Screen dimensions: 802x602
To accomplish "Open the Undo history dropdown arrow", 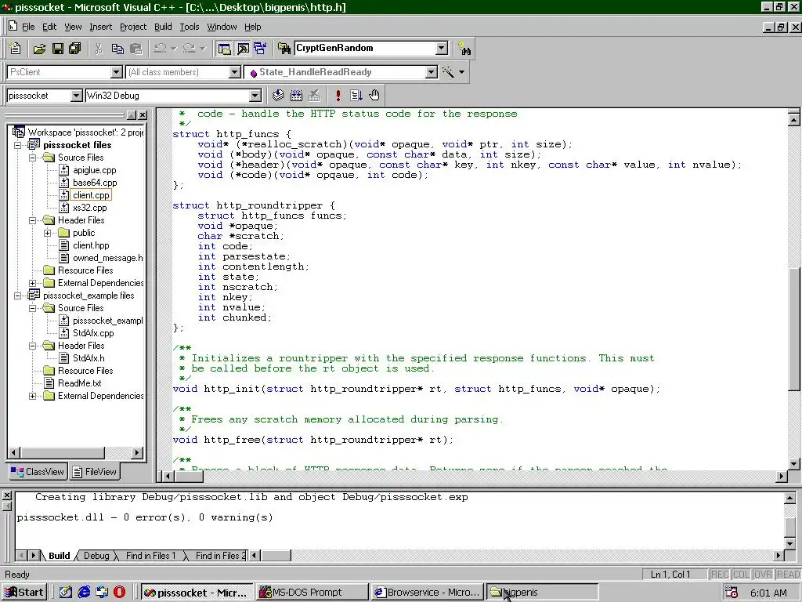I will pyautogui.click(x=173, y=49).
